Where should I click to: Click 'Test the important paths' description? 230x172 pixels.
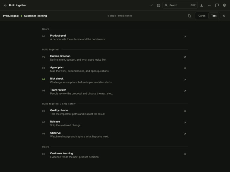pos(78,114)
